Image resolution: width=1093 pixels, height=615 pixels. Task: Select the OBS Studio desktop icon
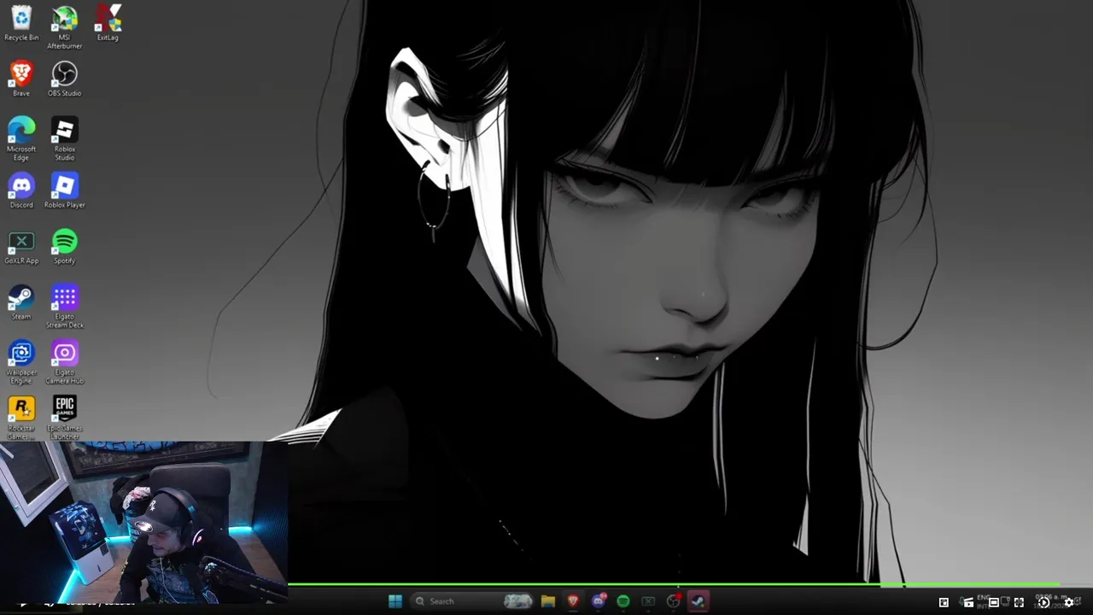(64, 79)
